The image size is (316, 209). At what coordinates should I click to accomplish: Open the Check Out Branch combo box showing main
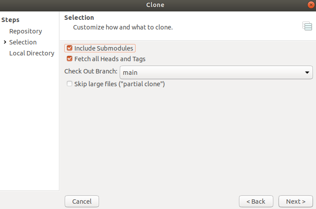pos(216,72)
